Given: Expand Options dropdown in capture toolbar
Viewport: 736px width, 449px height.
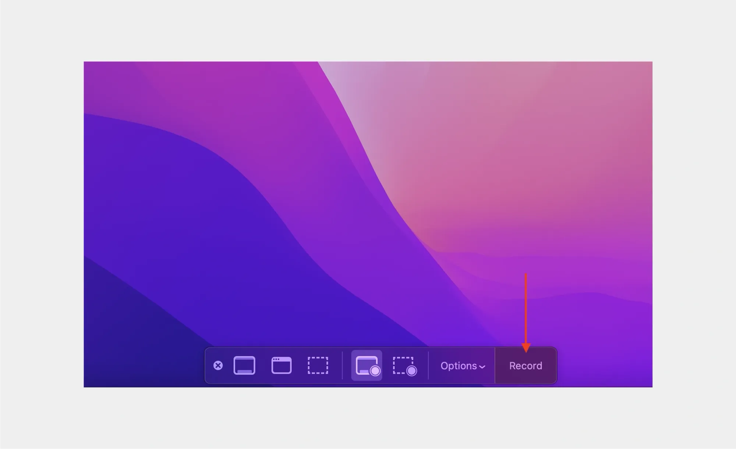Looking at the screenshot, I should coord(462,366).
